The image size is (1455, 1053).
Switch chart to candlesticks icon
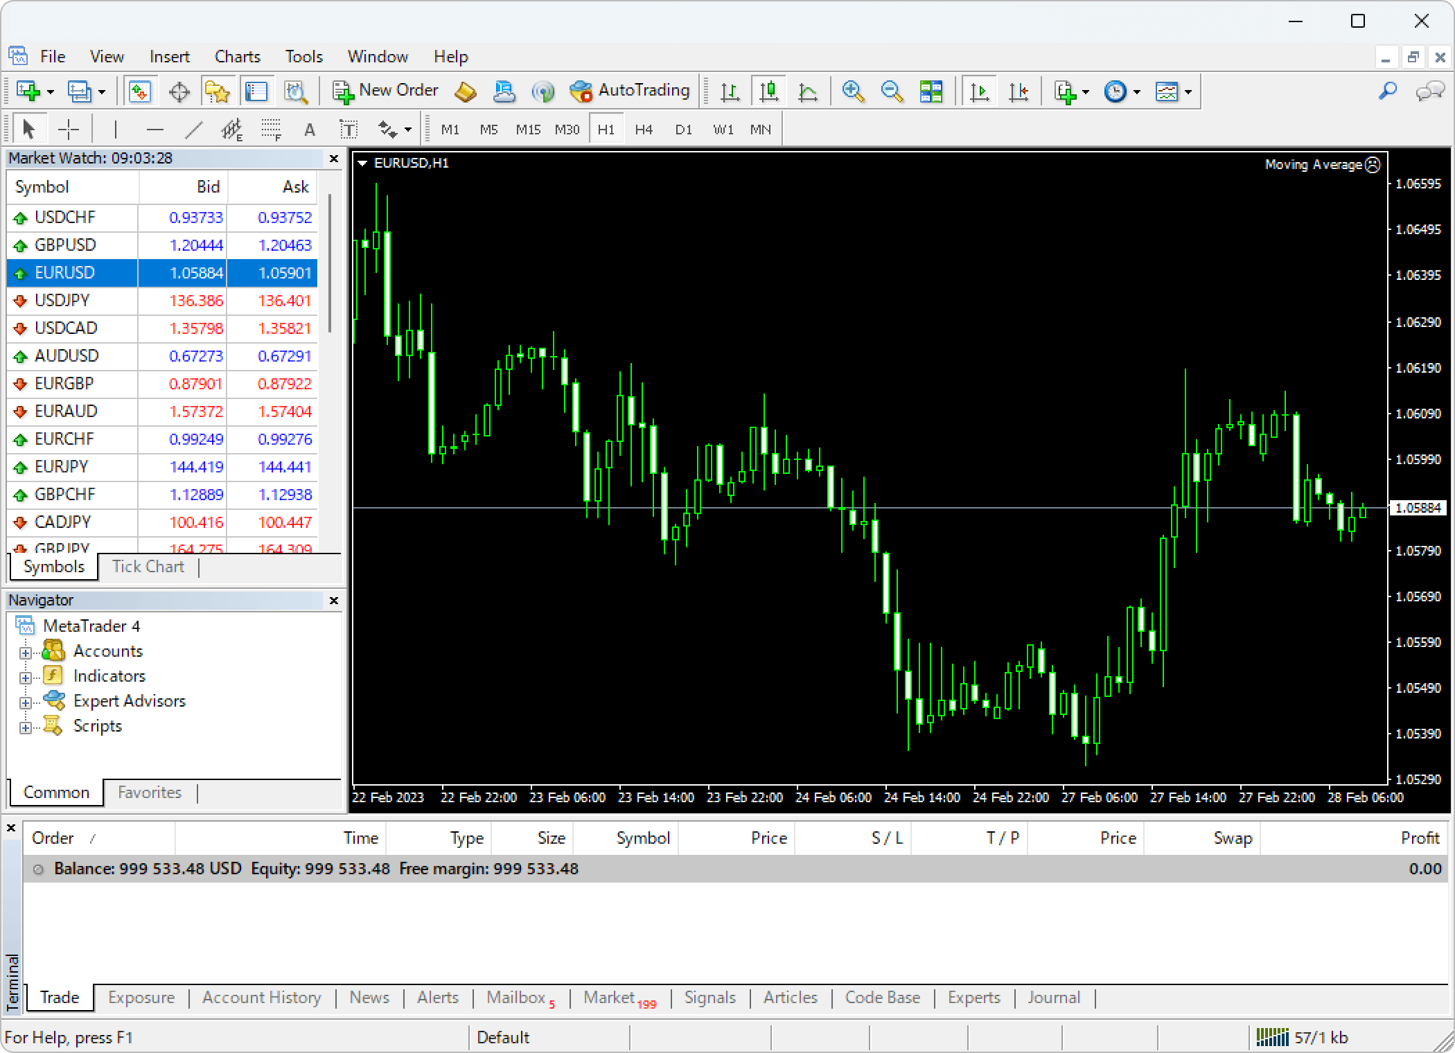(768, 91)
